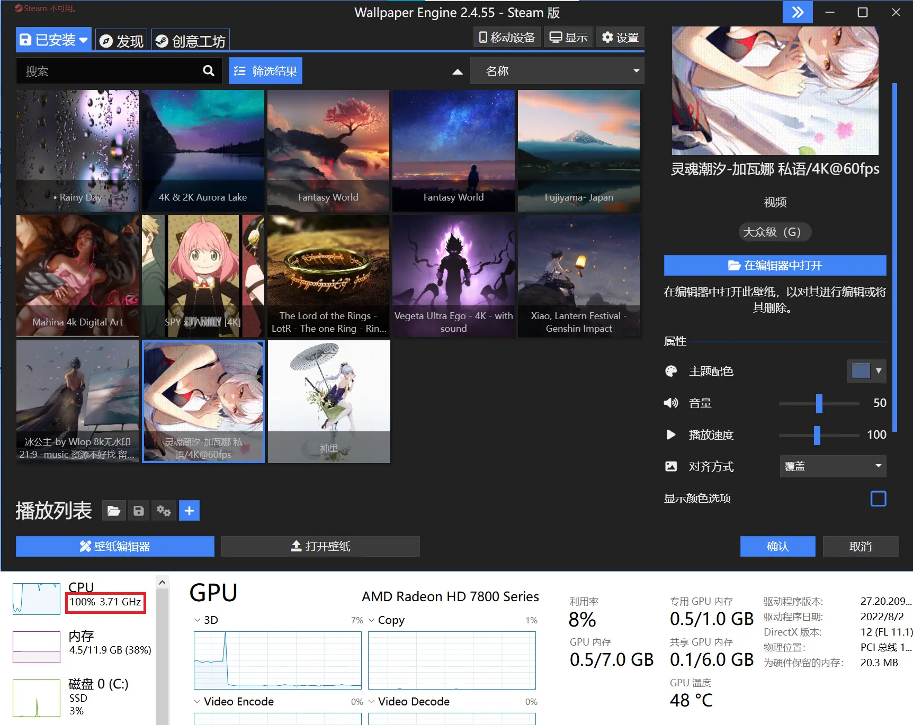Select the Fujiyama- Japan wallpaper
This screenshot has height=725, width=913.
pos(579,151)
